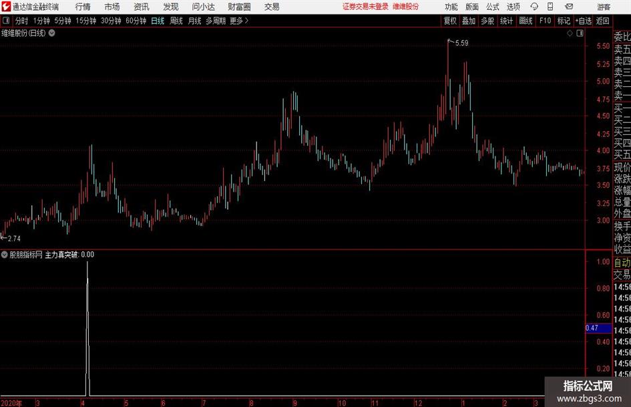Click the 5.50 price axis label
This screenshot has height=407, width=631.
[x=603, y=46]
